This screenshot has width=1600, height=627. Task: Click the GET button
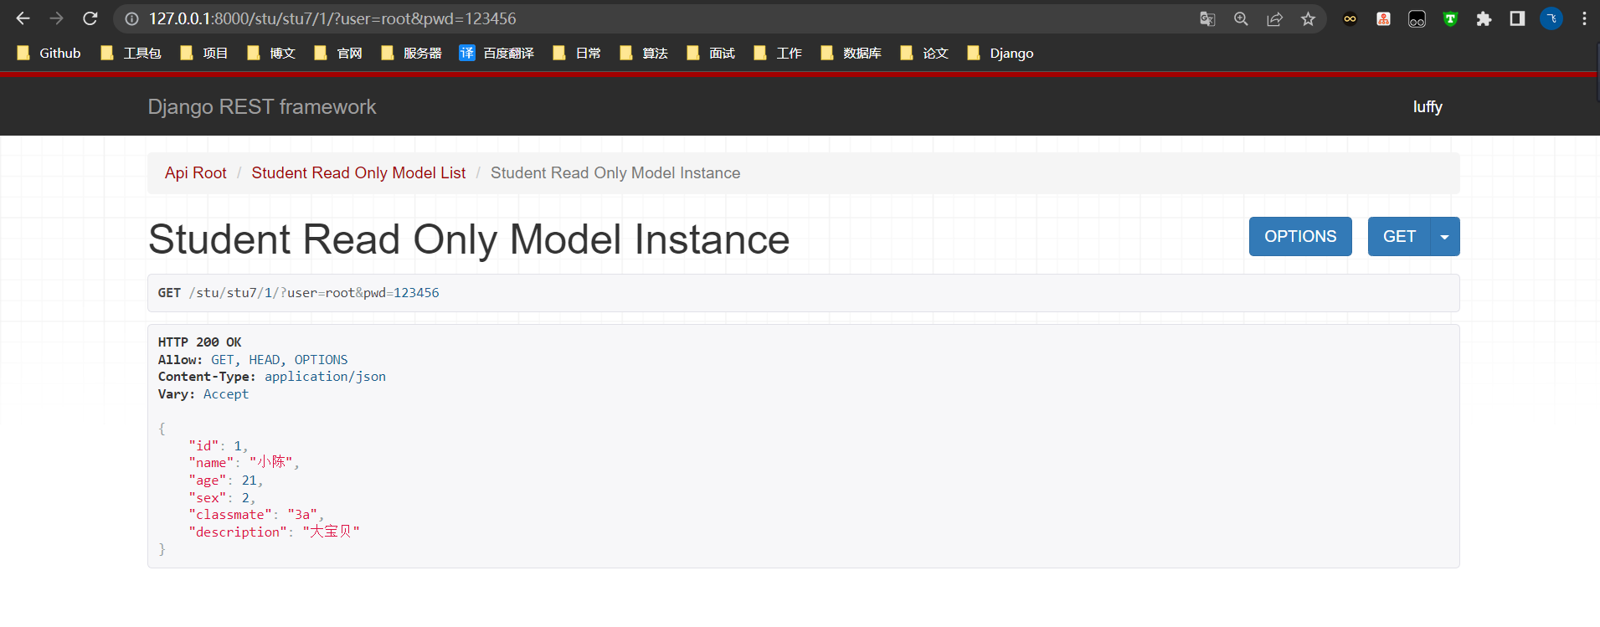[1399, 237]
